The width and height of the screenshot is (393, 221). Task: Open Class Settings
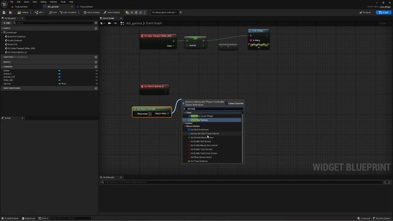tap(91, 12)
